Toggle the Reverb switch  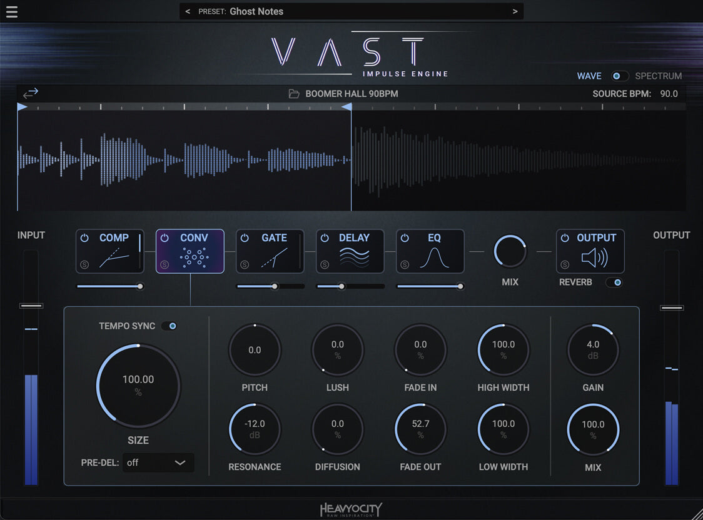(614, 282)
